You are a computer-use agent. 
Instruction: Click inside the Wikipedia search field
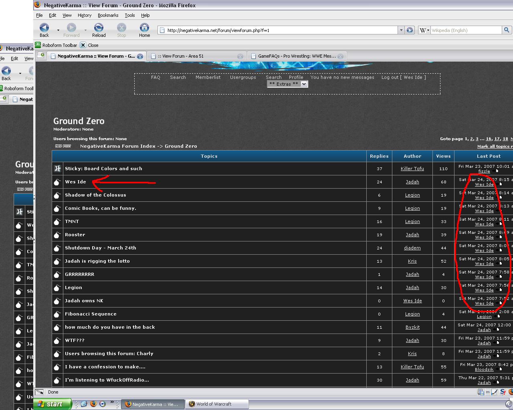(x=465, y=30)
